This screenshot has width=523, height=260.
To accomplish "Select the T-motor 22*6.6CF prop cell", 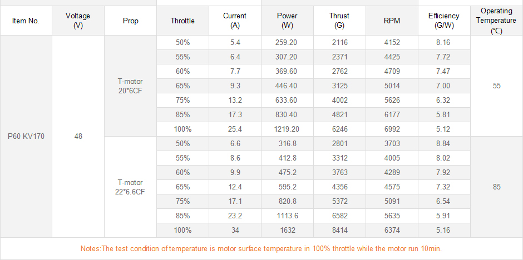I will point(130,187).
